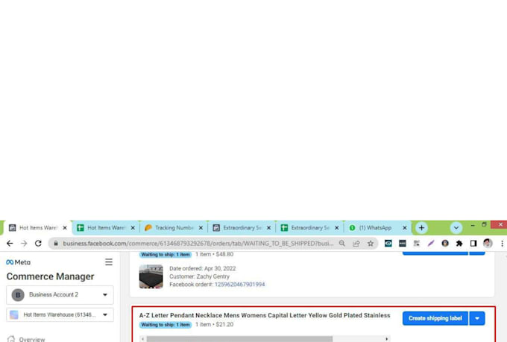The height and width of the screenshot is (342, 507).
Task: View site info via the padlock icon
Action: pos(56,244)
